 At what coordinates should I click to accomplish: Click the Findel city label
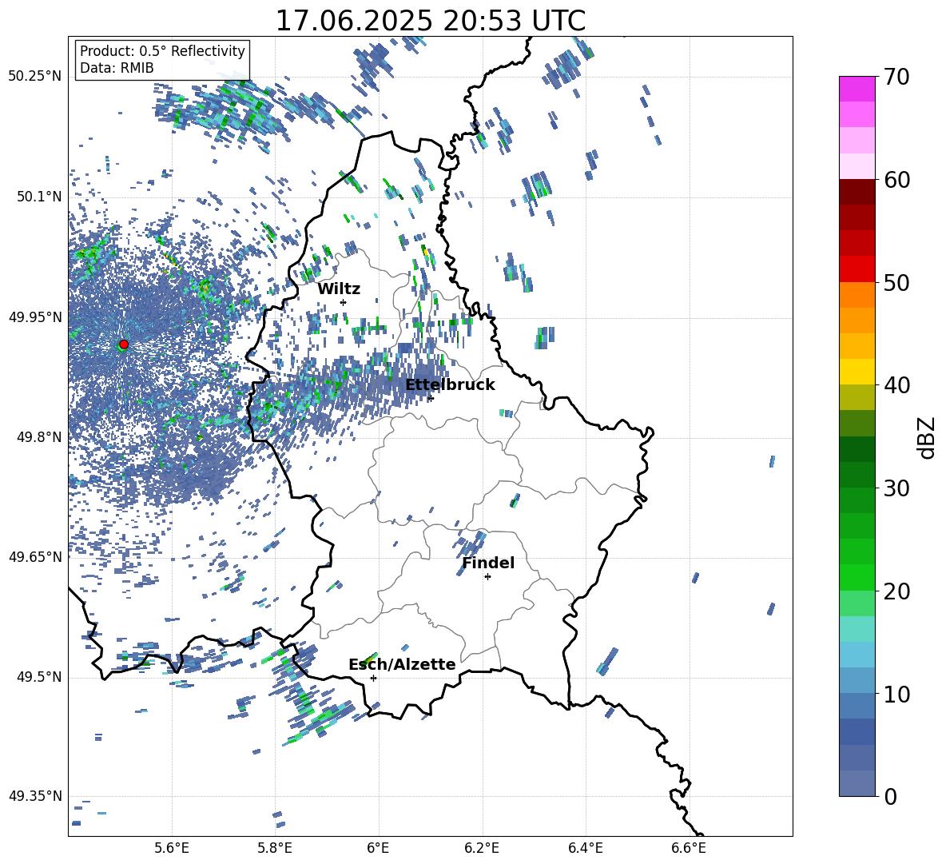488,563
